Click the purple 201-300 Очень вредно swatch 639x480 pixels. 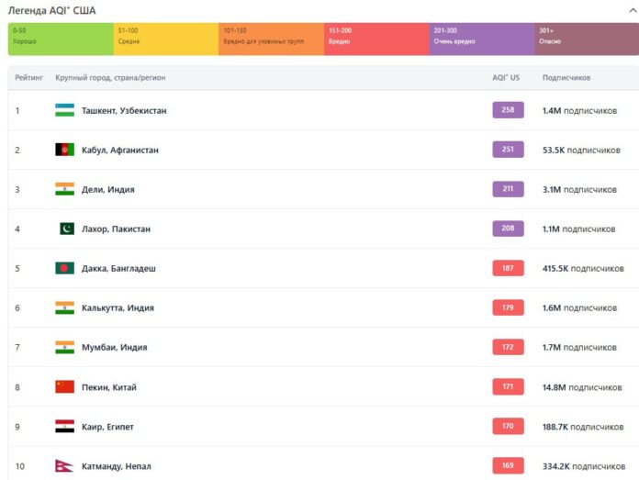tap(482, 39)
